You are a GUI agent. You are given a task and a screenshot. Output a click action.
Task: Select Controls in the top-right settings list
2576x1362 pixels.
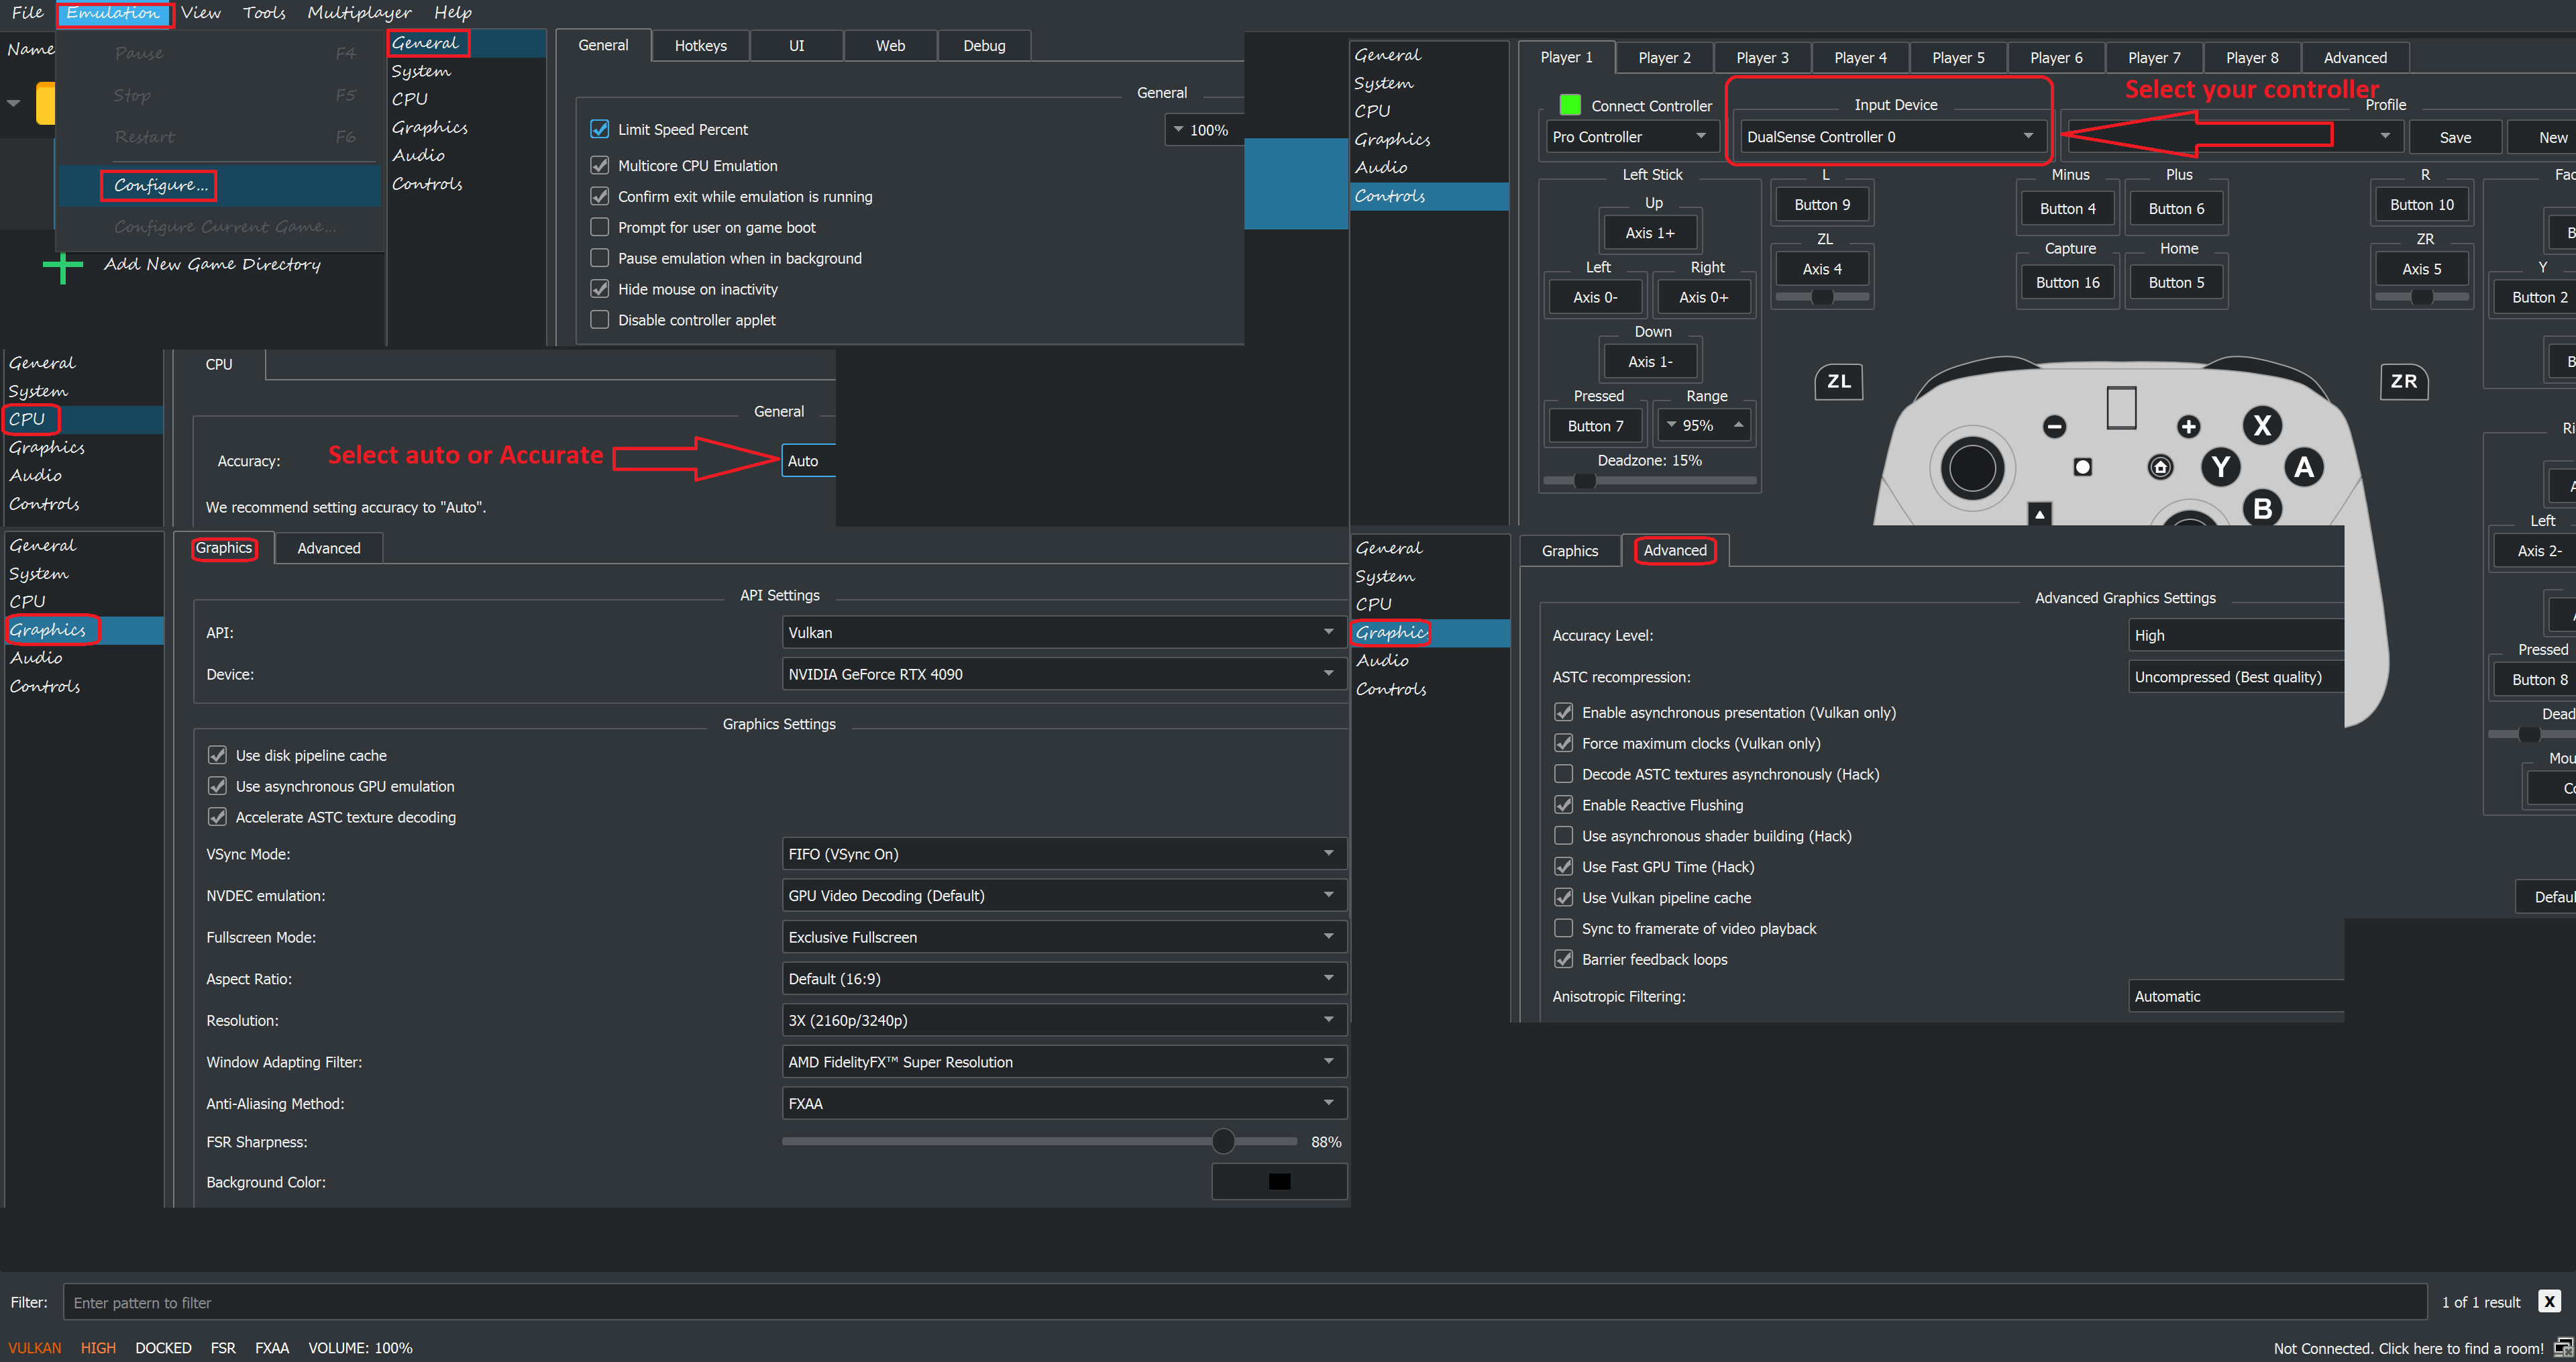tap(1429, 196)
